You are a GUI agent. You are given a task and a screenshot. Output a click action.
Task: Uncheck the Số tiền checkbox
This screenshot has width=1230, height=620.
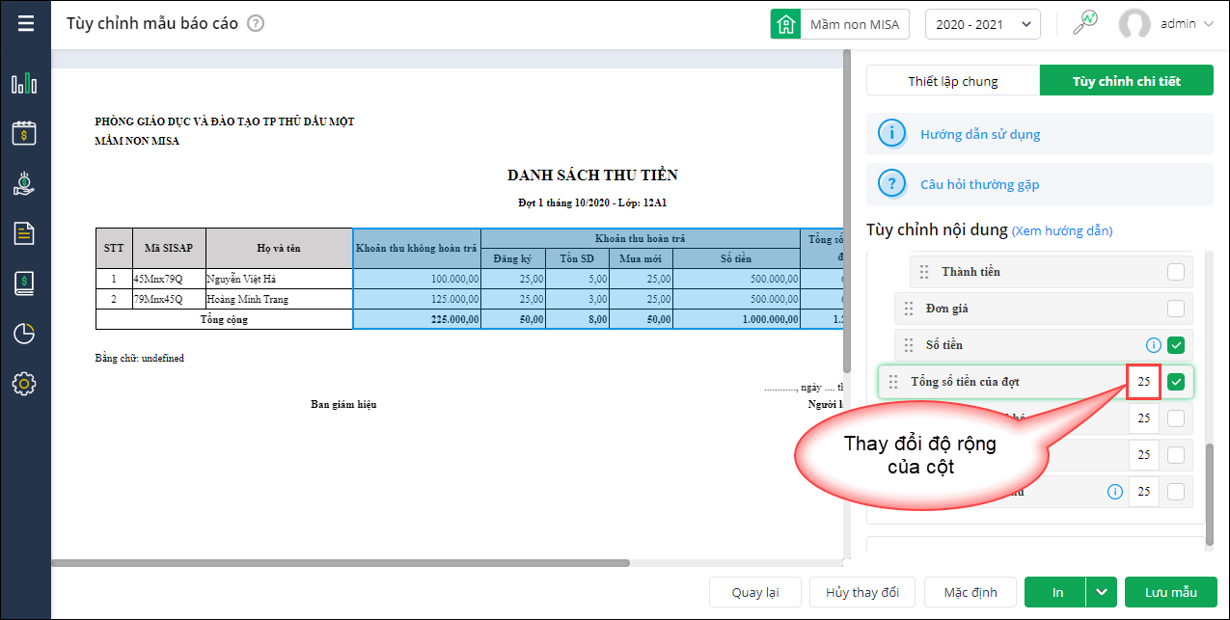(x=1176, y=345)
